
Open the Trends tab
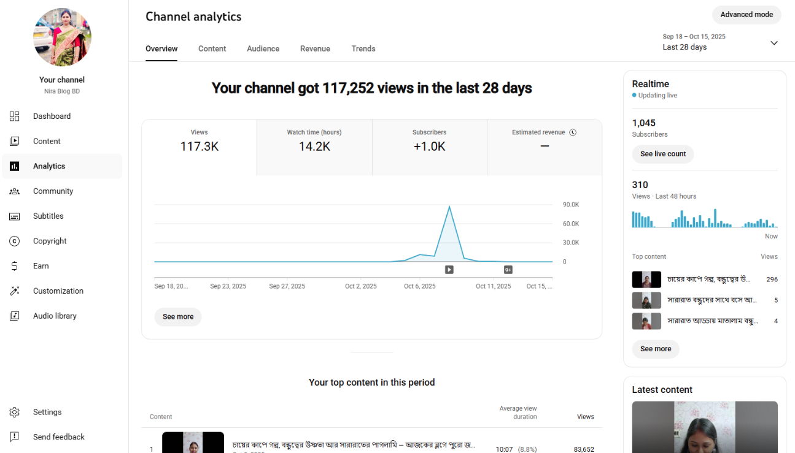[363, 48]
